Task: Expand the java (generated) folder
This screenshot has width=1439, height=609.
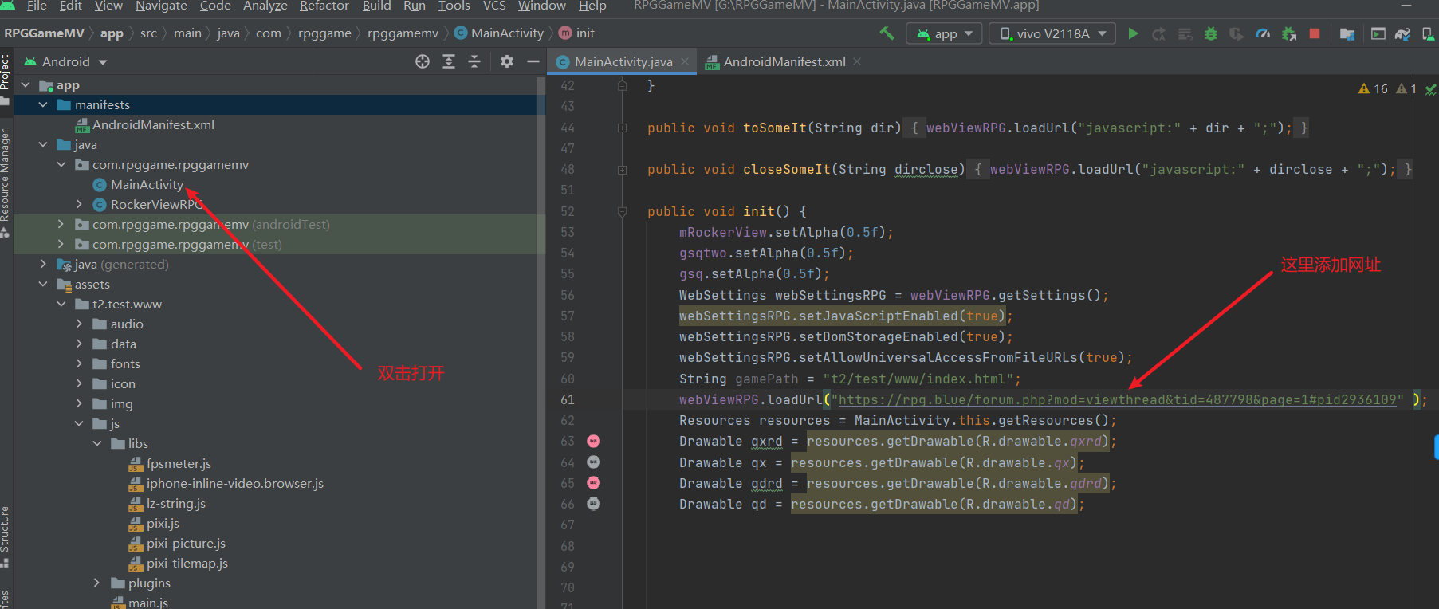Action: coord(43,264)
